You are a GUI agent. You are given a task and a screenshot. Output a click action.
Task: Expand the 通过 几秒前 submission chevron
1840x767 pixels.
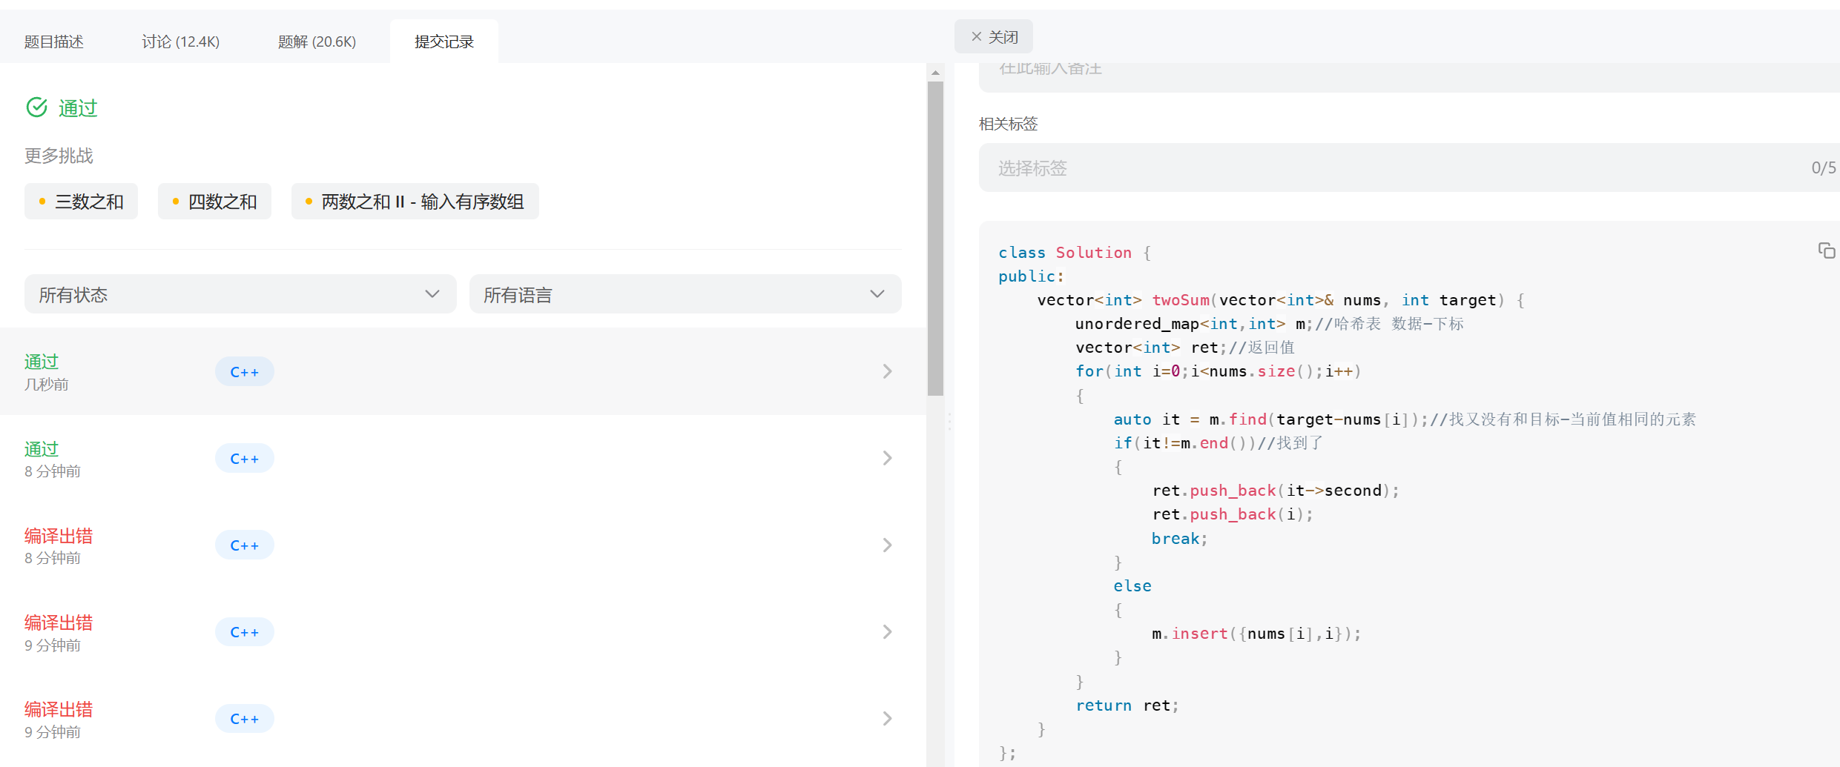[x=887, y=371]
